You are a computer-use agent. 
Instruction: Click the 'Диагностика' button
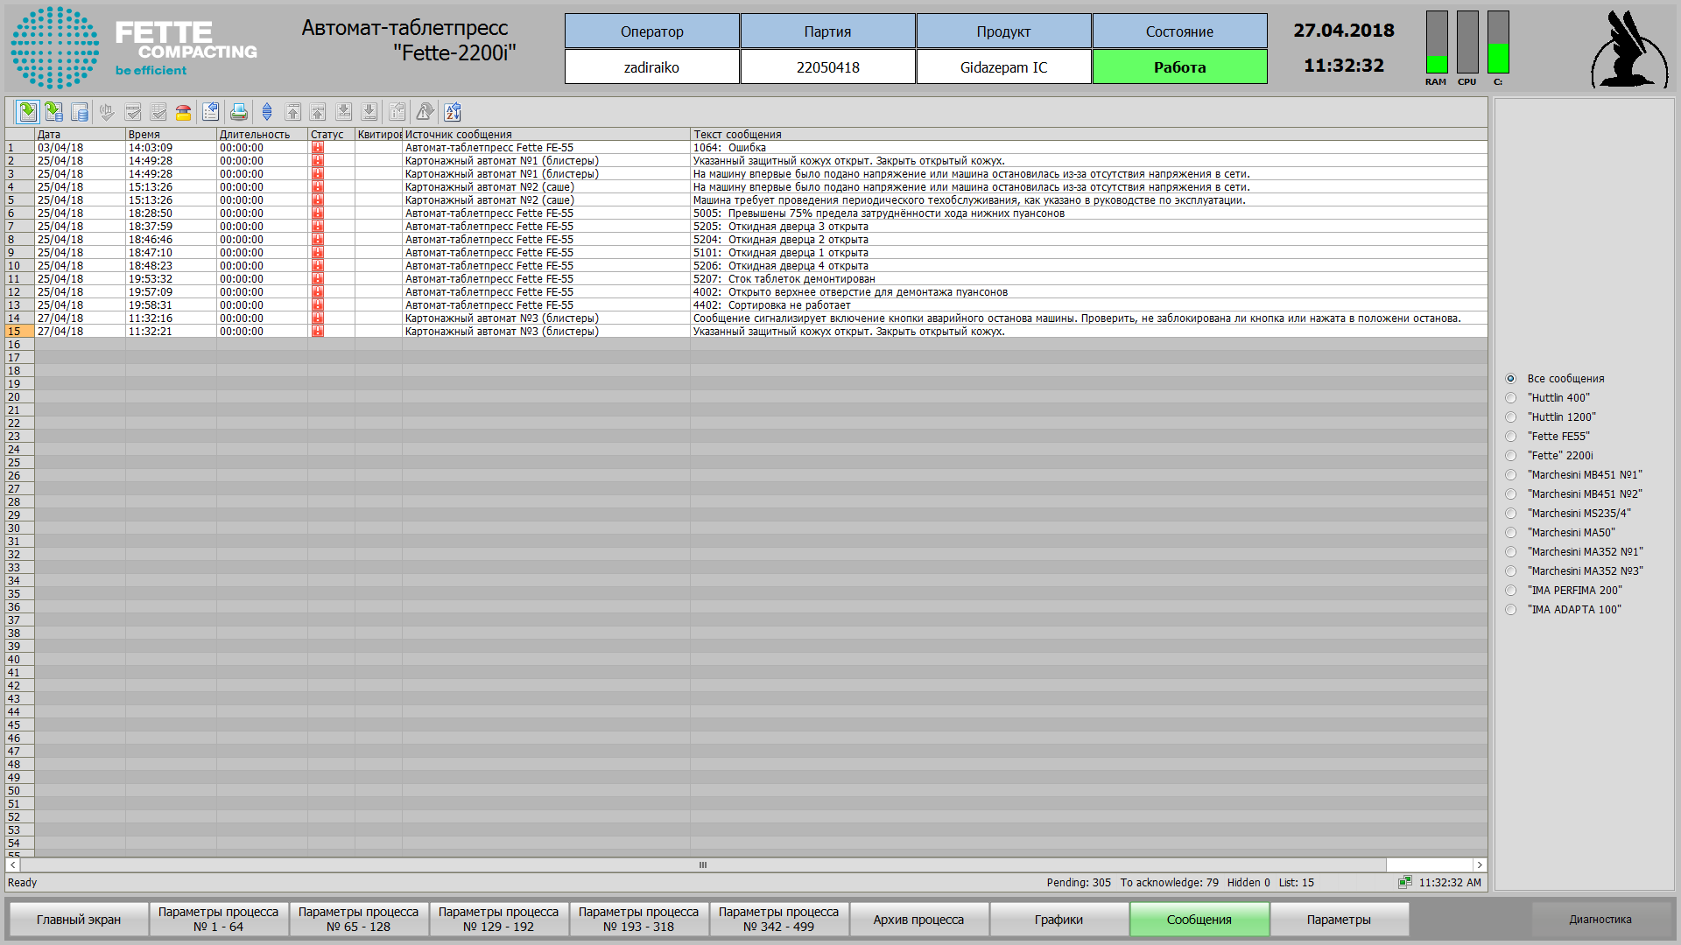click(1600, 920)
